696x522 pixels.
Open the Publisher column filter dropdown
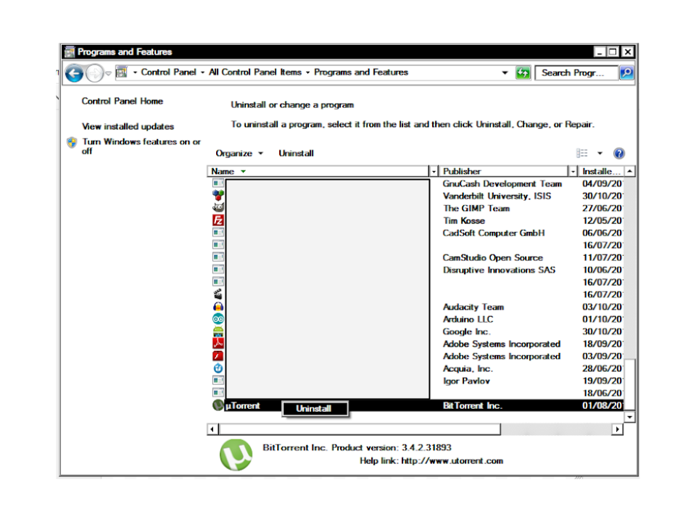coord(573,171)
